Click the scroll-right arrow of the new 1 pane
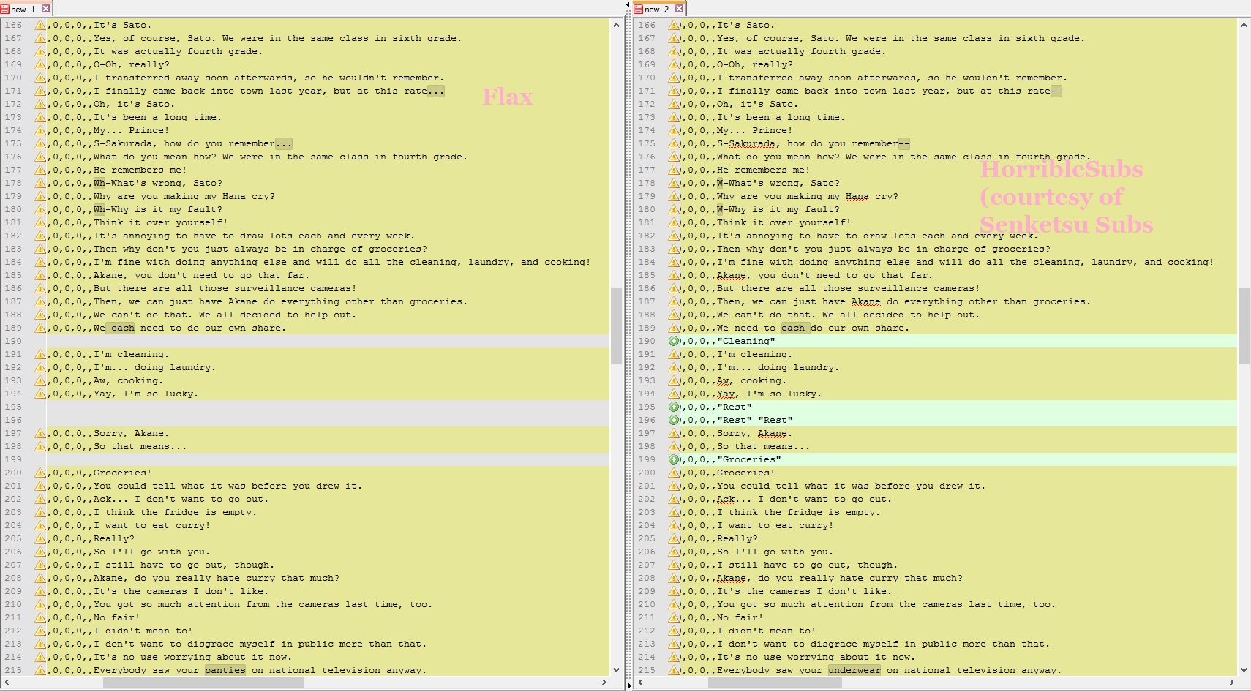 604,682
